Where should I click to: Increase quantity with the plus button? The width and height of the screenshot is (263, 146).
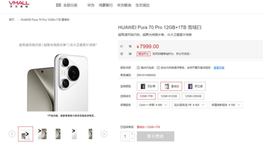[x=132, y=134]
